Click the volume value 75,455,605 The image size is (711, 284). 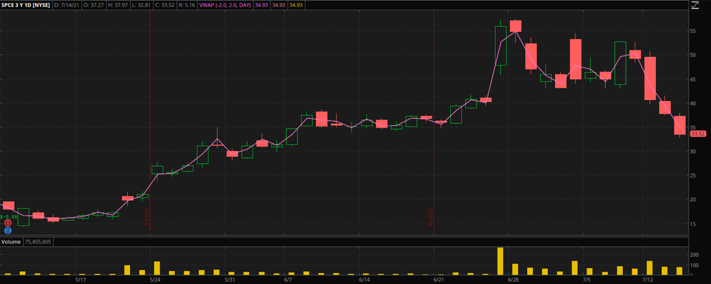click(38, 242)
